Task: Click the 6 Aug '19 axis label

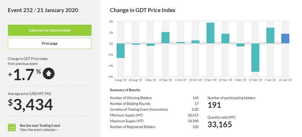Action: [x=120, y=80]
